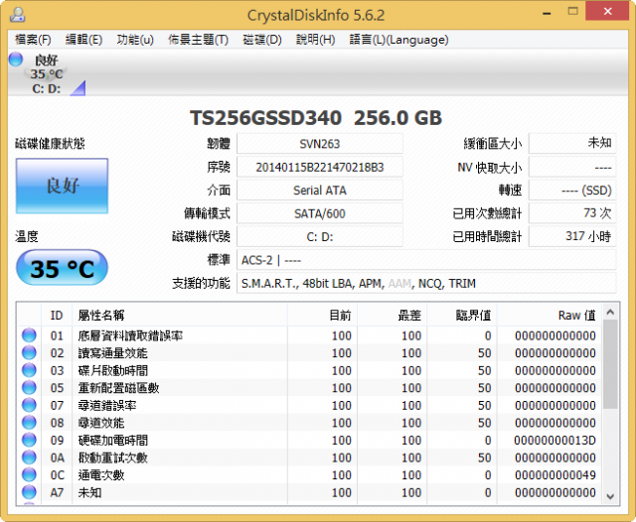This screenshot has width=636, height=522.
Task: Click the scroll down arrow of attribute list
Action: coord(610,496)
